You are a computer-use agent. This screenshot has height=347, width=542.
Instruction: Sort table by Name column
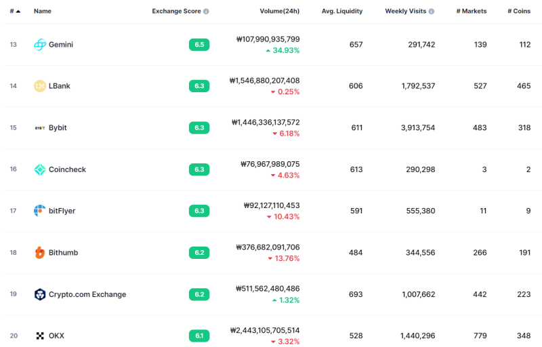click(x=43, y=11)
